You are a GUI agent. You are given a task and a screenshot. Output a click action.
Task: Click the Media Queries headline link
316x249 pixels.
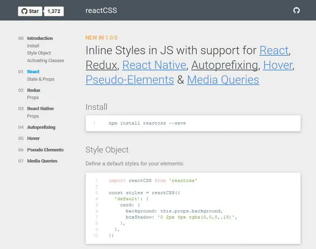223,80
